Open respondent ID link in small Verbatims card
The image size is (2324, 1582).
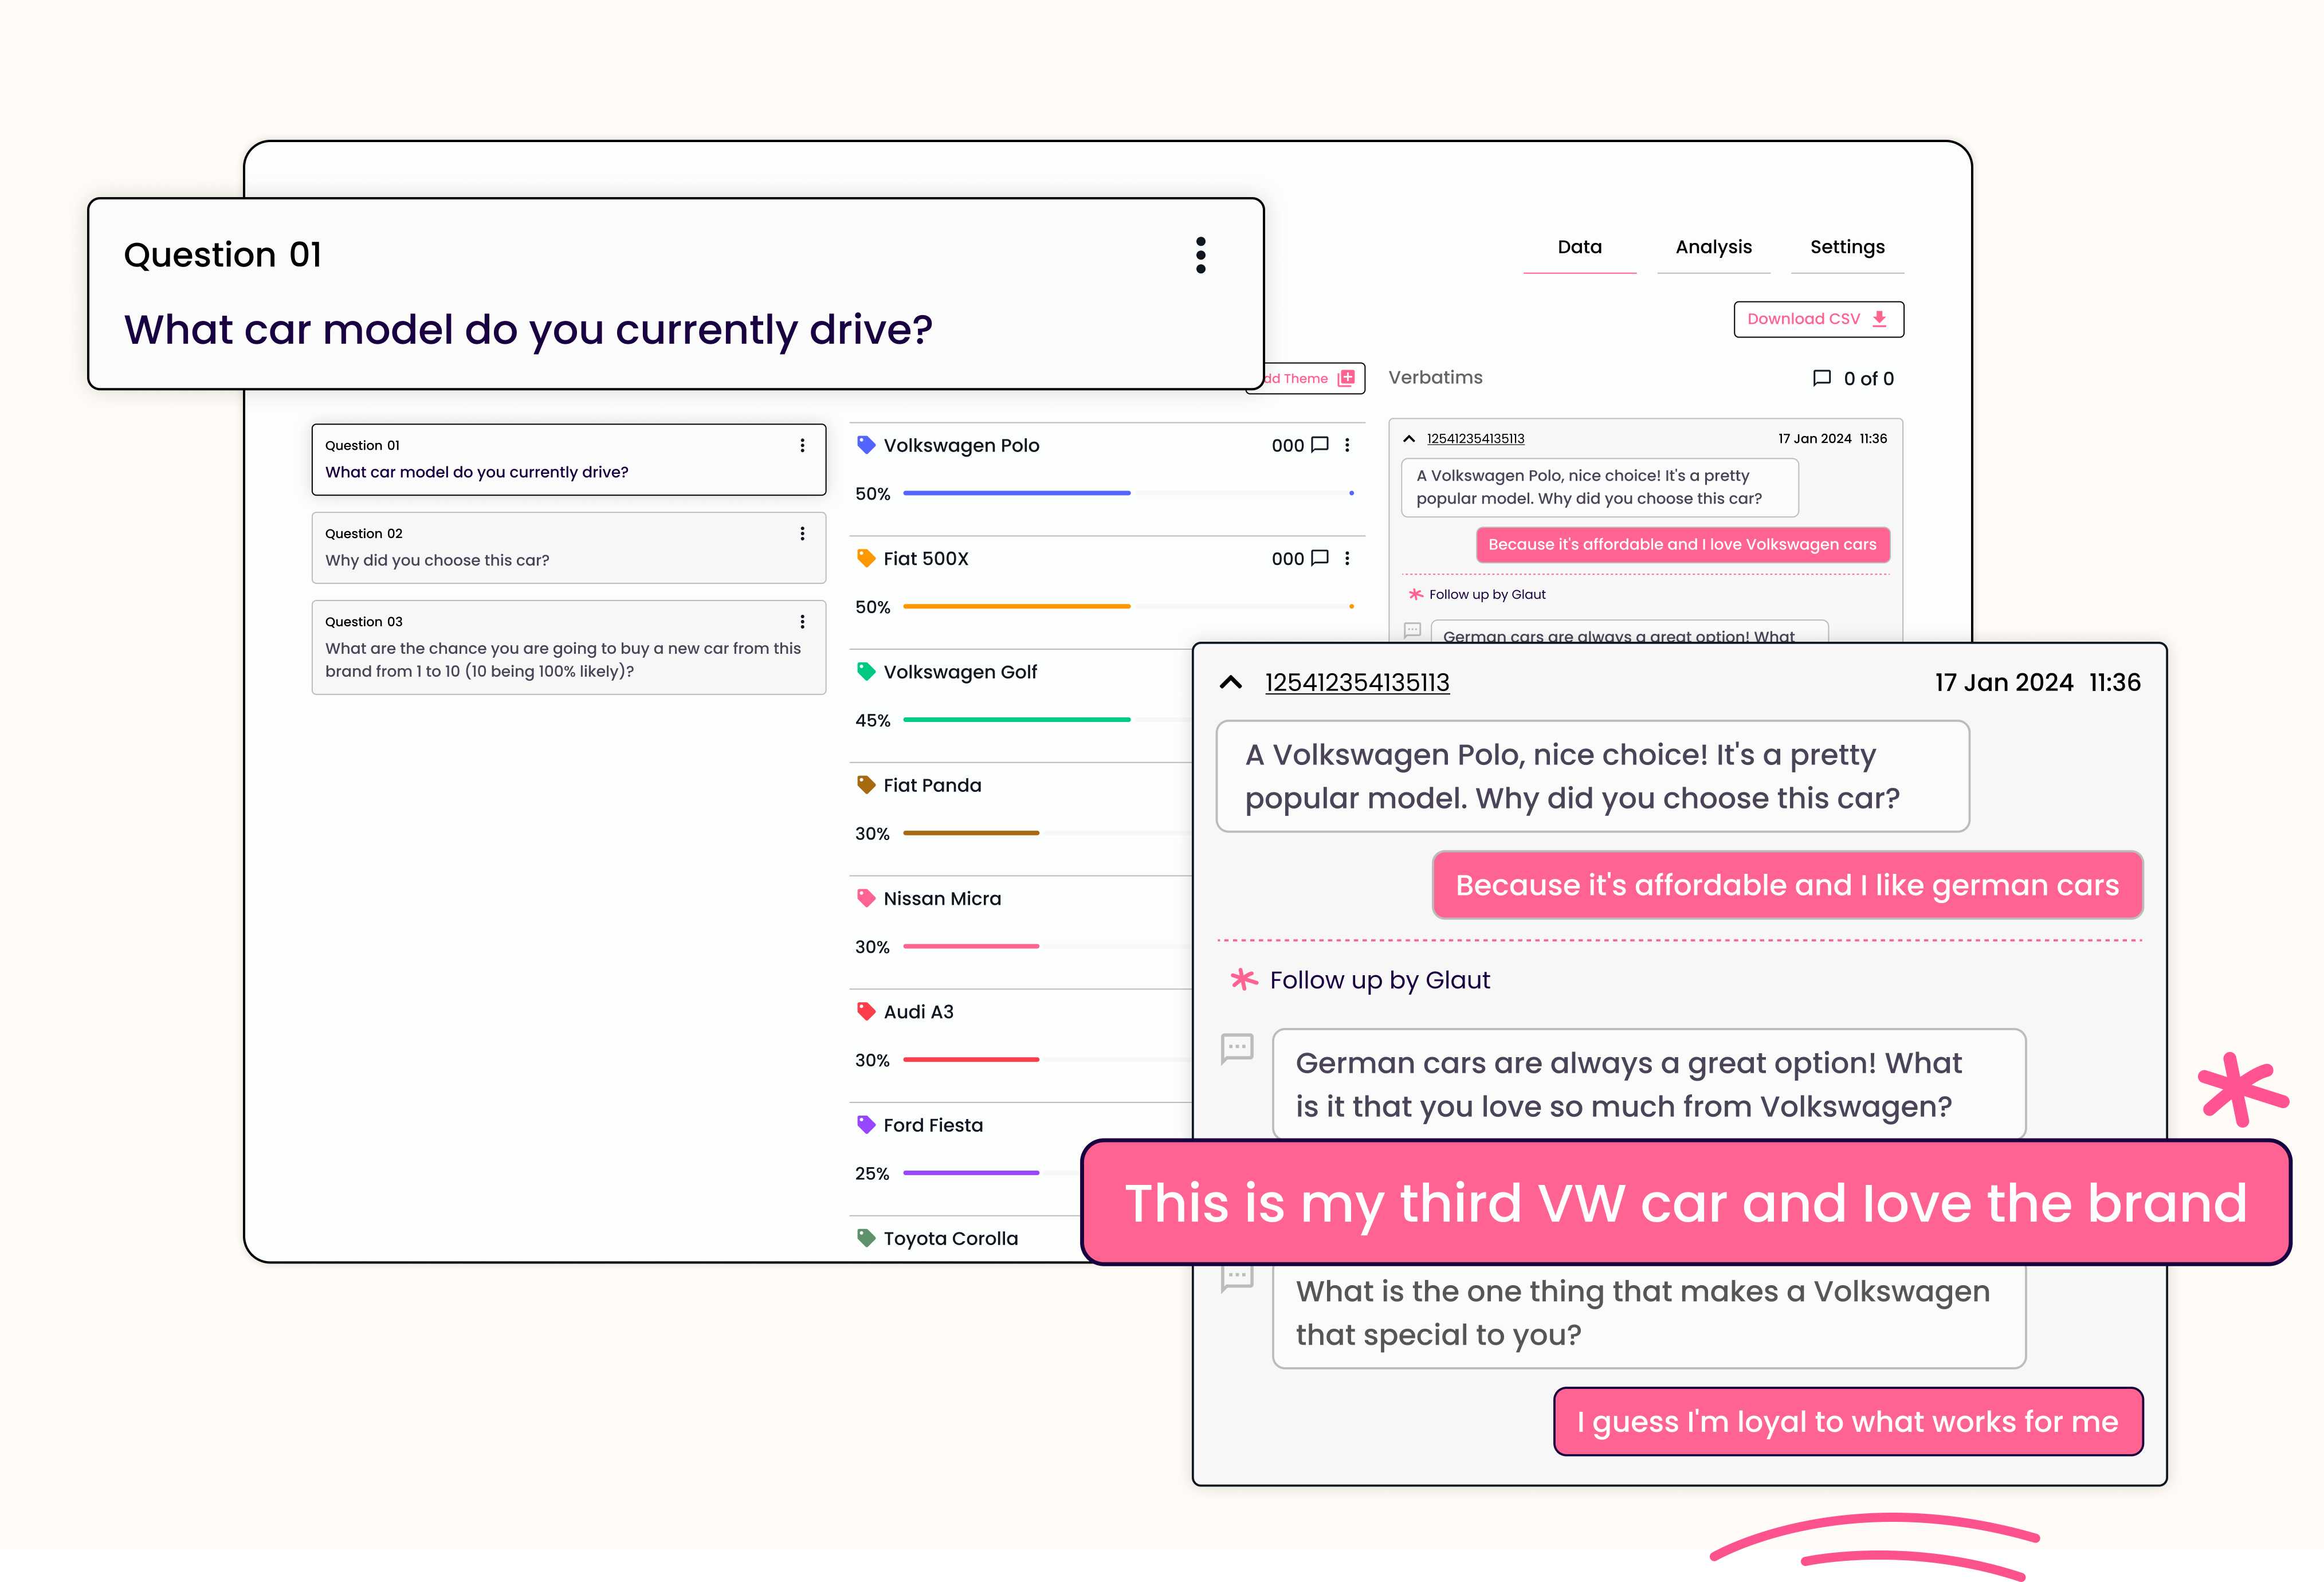[x=1475, y=439]
